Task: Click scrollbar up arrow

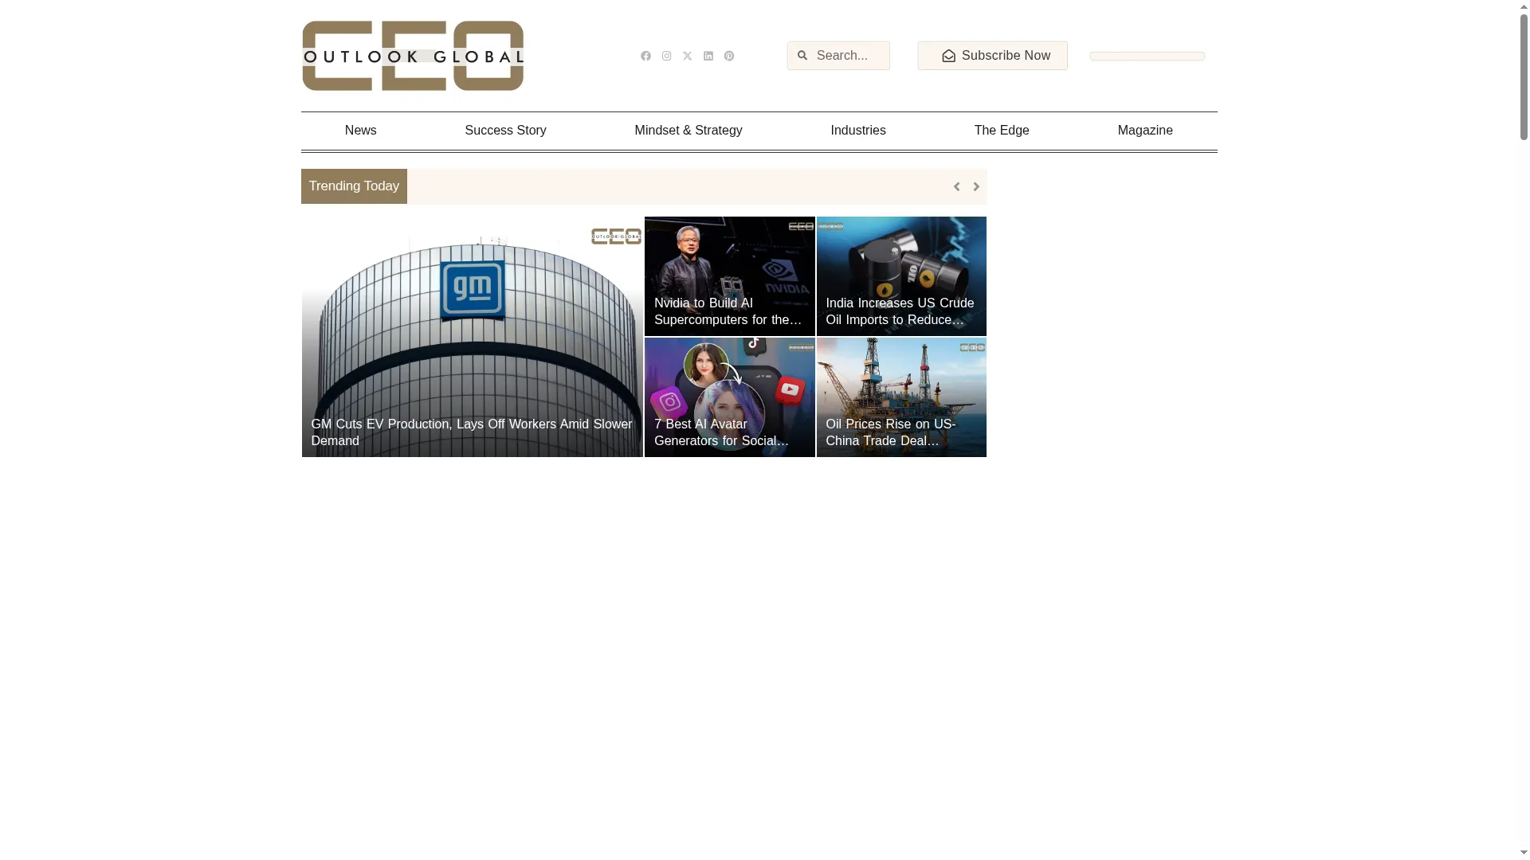Action: point(1523,7)
